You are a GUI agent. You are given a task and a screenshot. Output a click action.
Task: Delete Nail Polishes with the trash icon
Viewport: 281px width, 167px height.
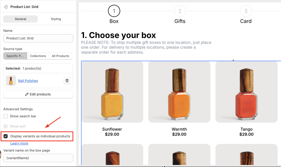[x=67, y=81]
